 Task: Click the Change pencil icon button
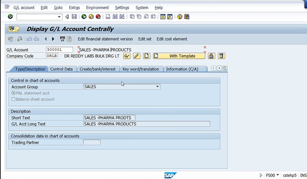137,56
